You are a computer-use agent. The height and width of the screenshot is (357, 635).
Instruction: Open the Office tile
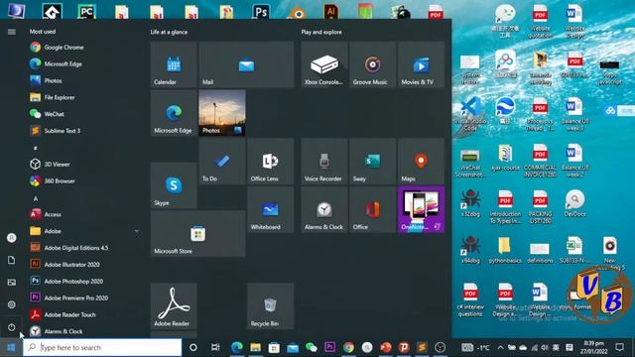point(373,209)
